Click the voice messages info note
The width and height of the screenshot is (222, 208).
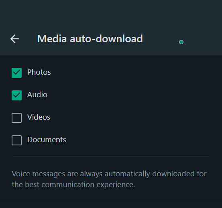click(x=109, y=179)
